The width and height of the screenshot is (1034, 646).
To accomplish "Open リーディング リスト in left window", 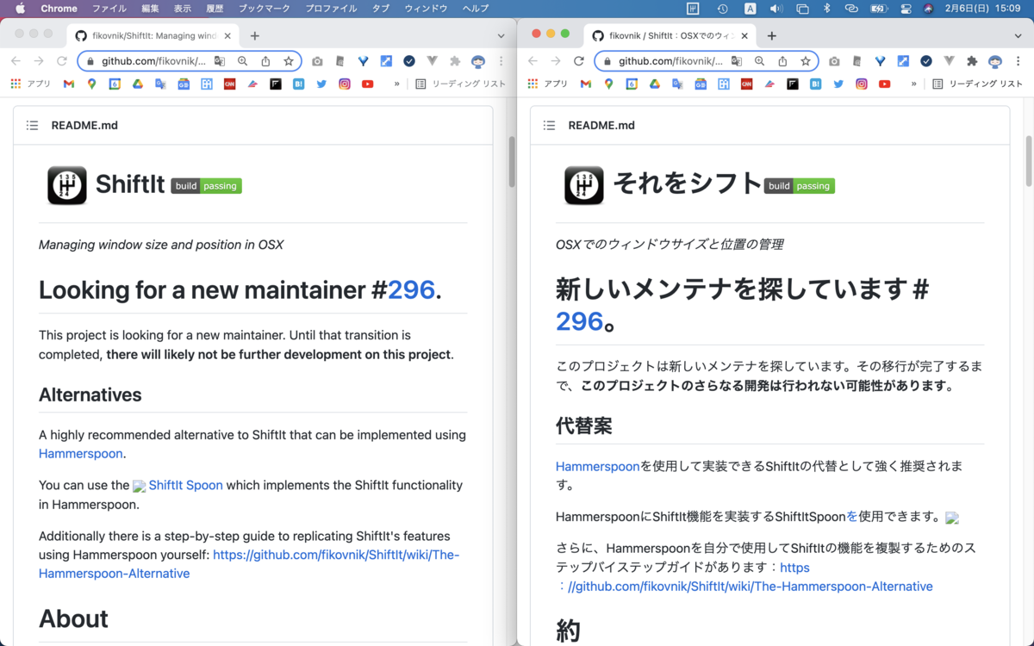I will tap(460, 84).
